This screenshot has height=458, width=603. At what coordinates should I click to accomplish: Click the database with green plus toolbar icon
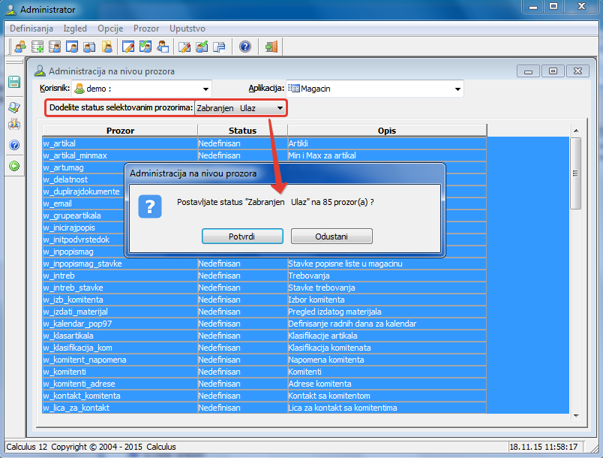point(37,47)
